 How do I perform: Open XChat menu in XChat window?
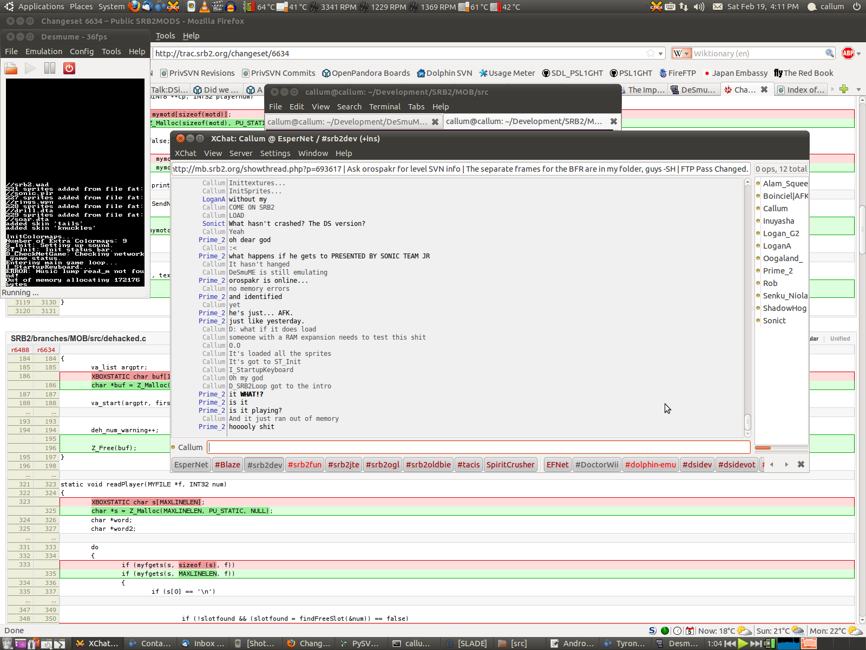(185, 153)
